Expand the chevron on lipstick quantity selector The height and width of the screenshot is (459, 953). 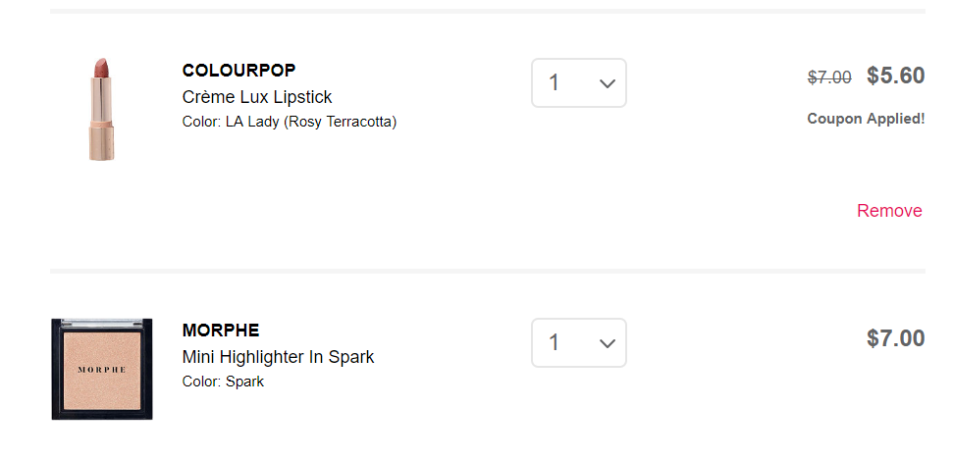[x=607, y=84]
